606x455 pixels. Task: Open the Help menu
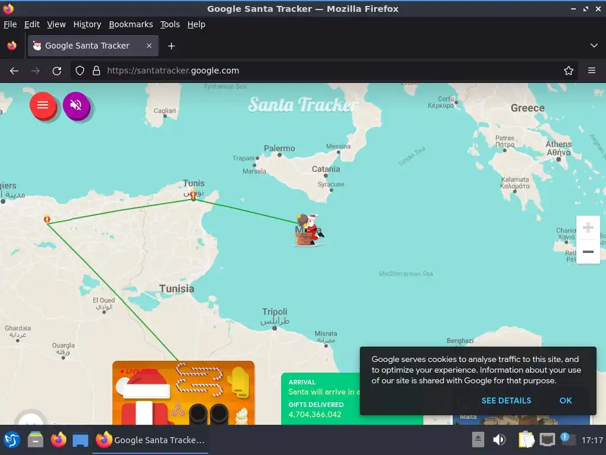[x=196, y=24]
